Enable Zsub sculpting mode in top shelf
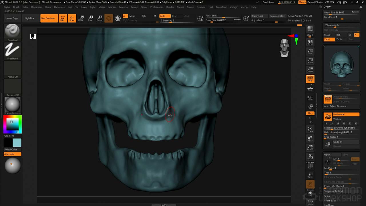366x206 pixels. [x=174, y=16]
